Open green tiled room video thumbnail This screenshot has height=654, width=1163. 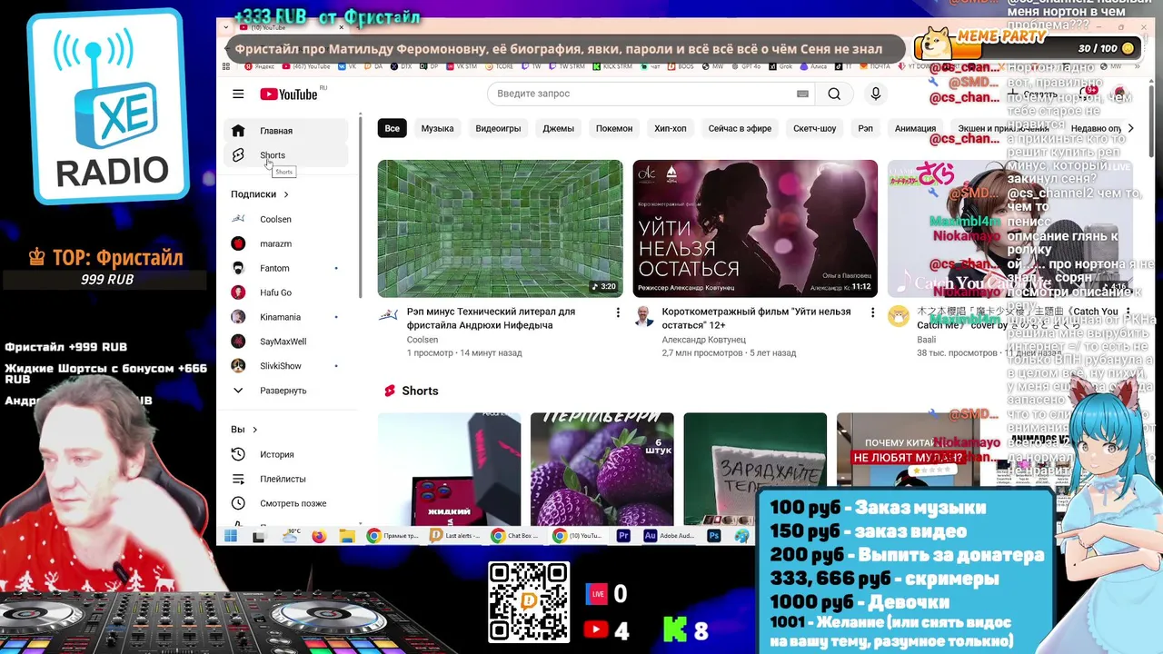click(x=501, y=228)
